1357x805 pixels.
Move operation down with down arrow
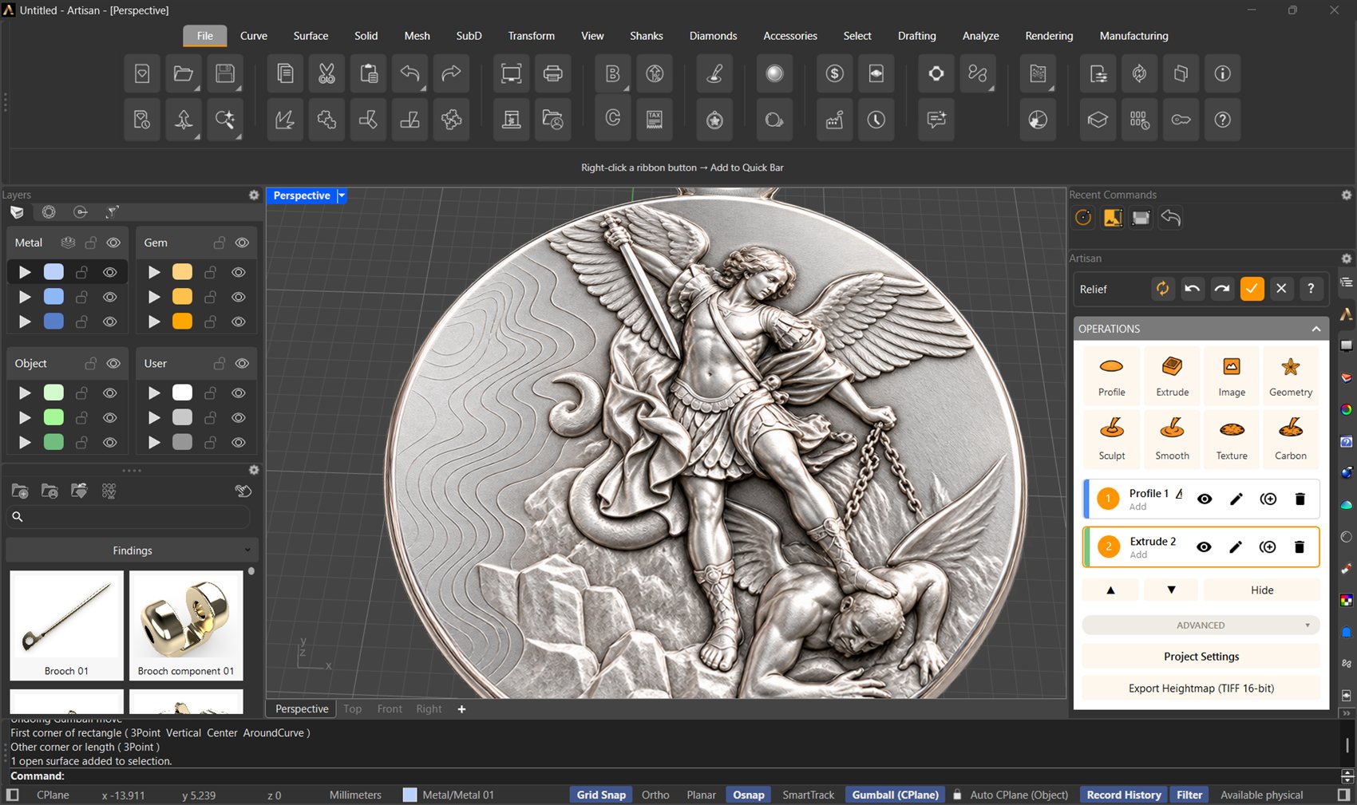tap(1171, 590)
